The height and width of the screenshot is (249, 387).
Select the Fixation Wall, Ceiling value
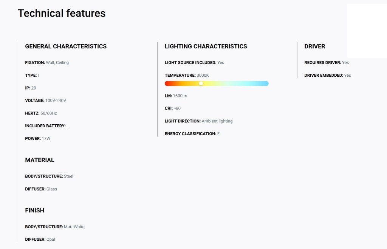click(x=57, y=63)
